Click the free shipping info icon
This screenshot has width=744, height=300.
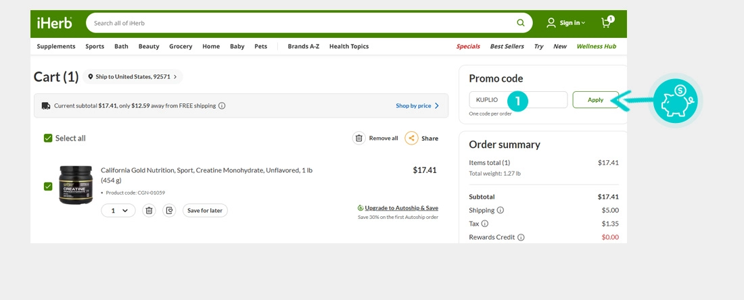click(222, 106)
